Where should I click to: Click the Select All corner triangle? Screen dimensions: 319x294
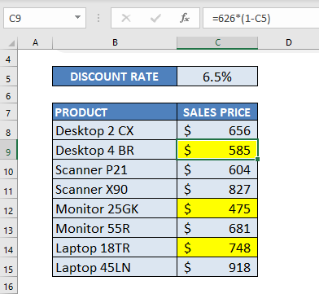click(11, 43)
